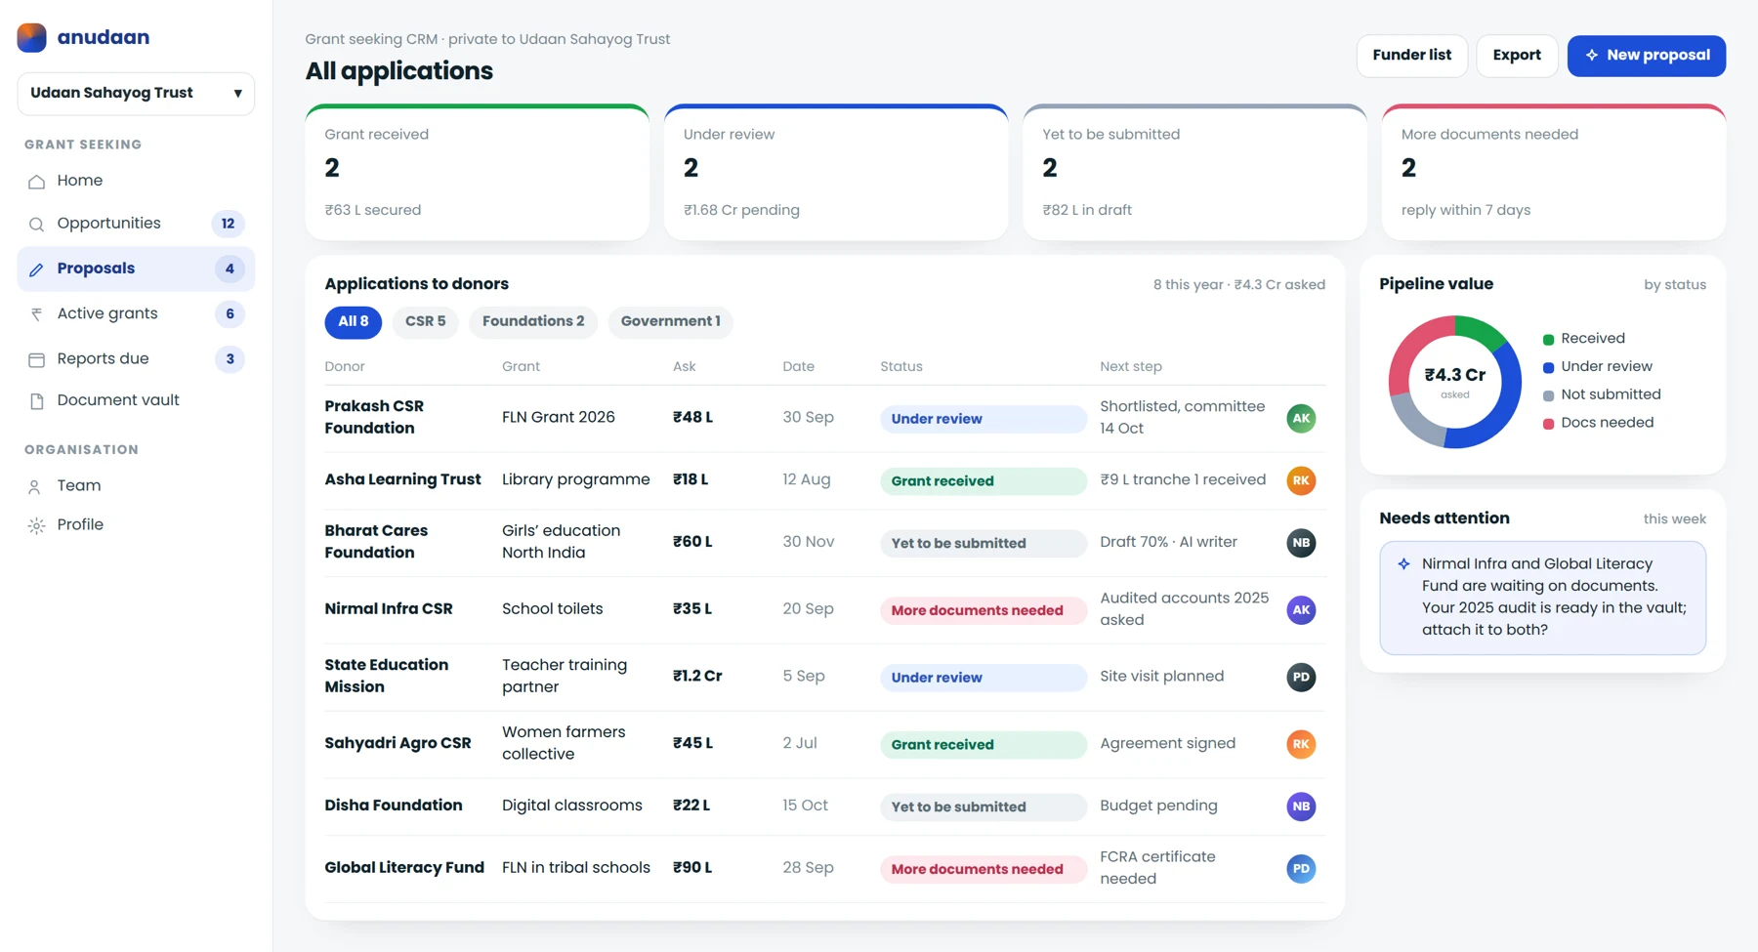Click the Active grants rupee icon
1758x952 pixels.
coord(36,314)
